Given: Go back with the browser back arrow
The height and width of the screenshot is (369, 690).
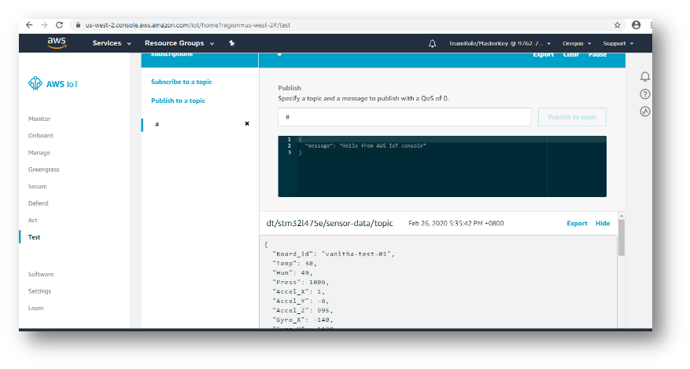Looking at the screenshot, I should coord(29,25).
